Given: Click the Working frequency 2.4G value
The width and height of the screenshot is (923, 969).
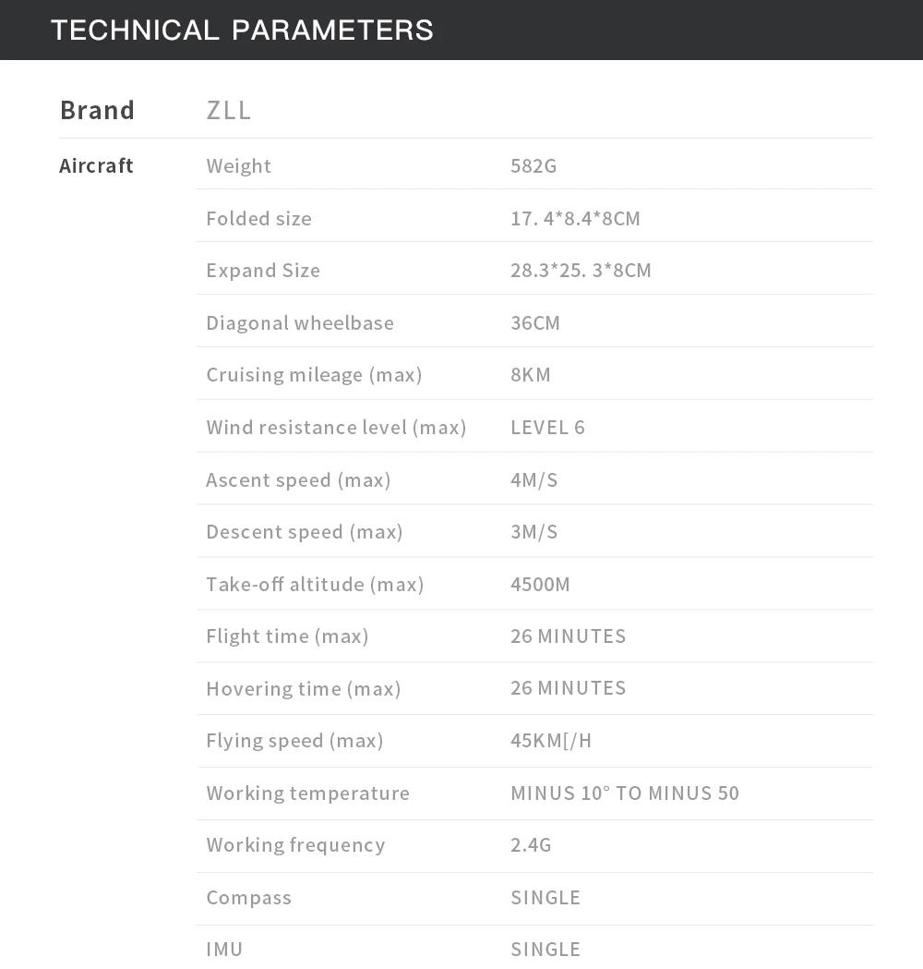Looking at the screenshot, I should (531, 845).
